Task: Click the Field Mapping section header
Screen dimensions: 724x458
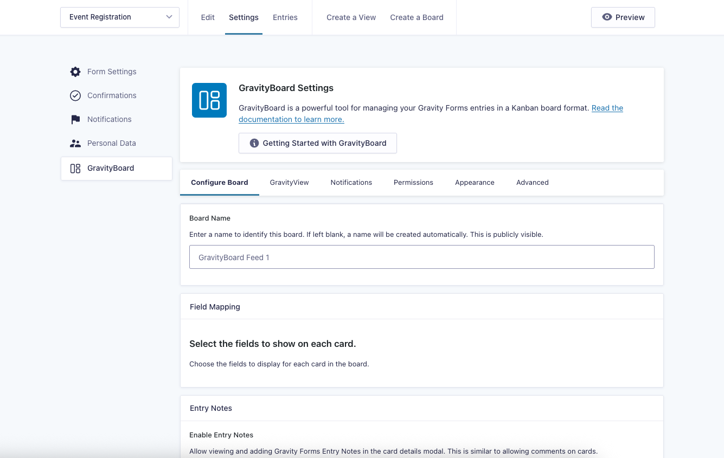Action: 422,307
